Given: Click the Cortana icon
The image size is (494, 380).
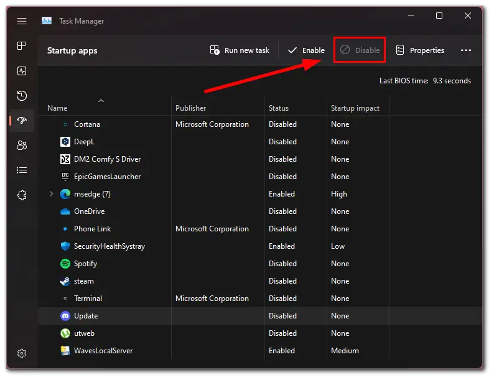Looking at the screenshot, I should click(x=65, y=124).
